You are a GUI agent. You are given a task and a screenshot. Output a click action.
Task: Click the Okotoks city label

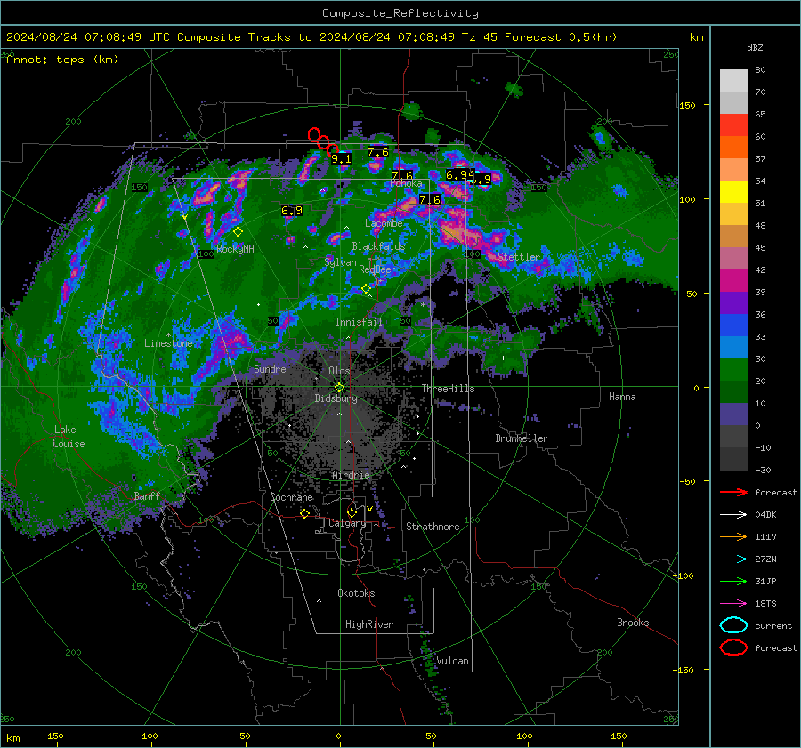pos(356,593)
